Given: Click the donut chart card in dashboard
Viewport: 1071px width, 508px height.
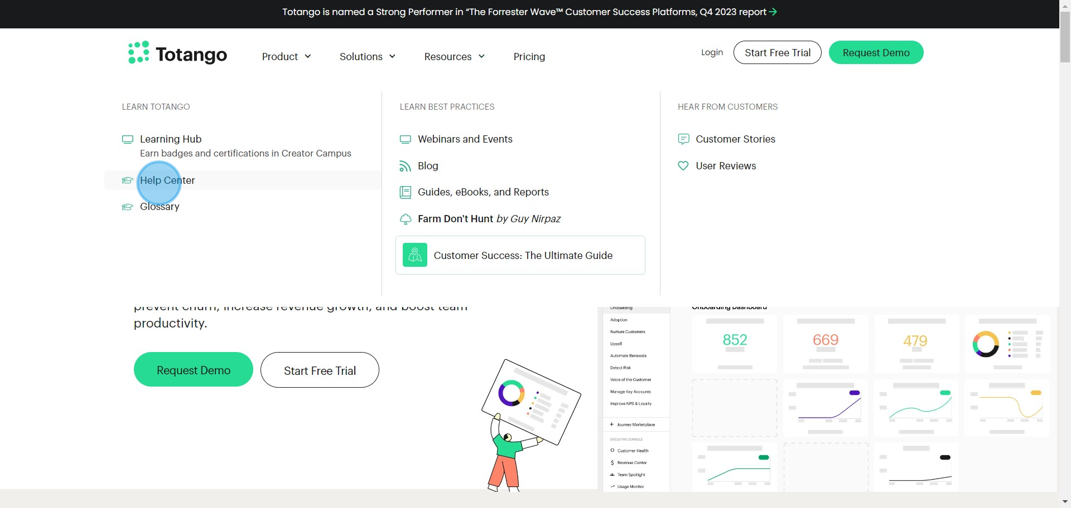Looking at the screenshot, I should pyautogui.click(x=1007, y=344).
